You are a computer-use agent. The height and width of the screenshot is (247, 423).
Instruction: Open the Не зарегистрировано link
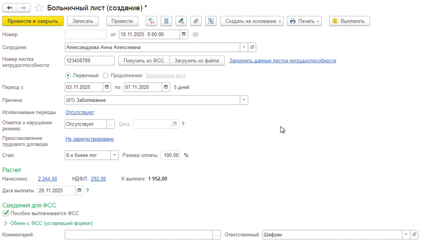pos(90,139)
